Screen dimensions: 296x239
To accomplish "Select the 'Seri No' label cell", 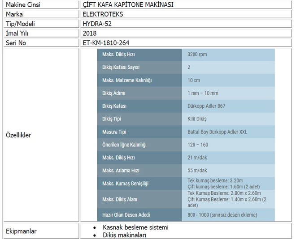I will [x=41, y=43].
